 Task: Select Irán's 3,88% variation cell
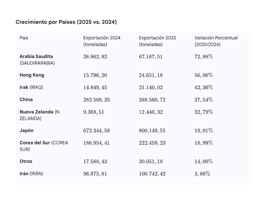click(x=202, y=174)
